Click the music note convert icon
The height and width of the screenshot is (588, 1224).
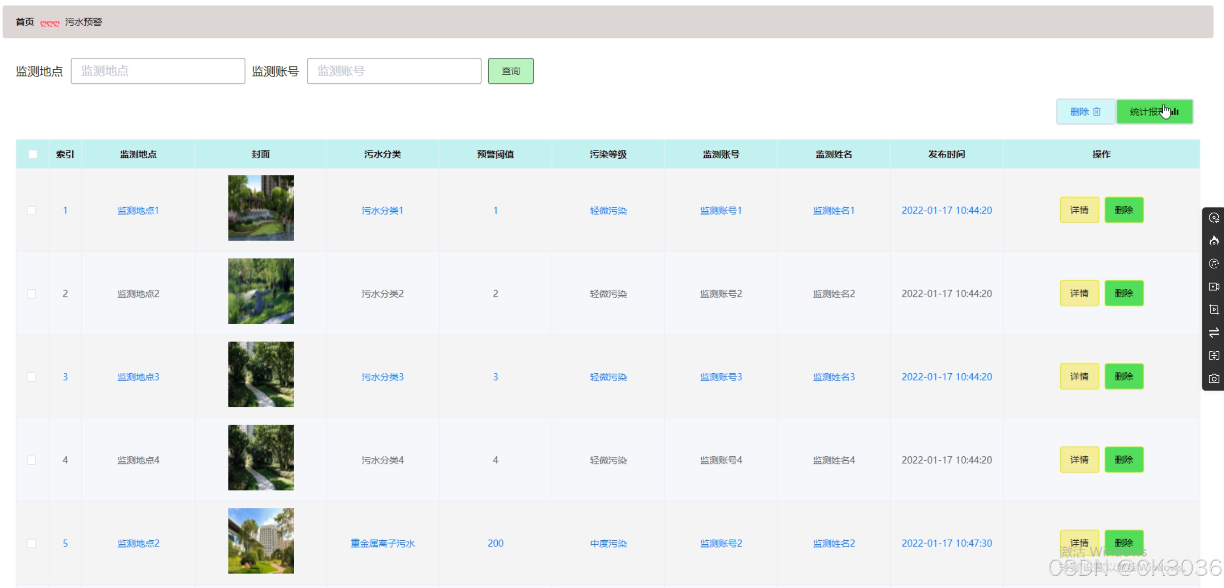tap(1213, 264)
